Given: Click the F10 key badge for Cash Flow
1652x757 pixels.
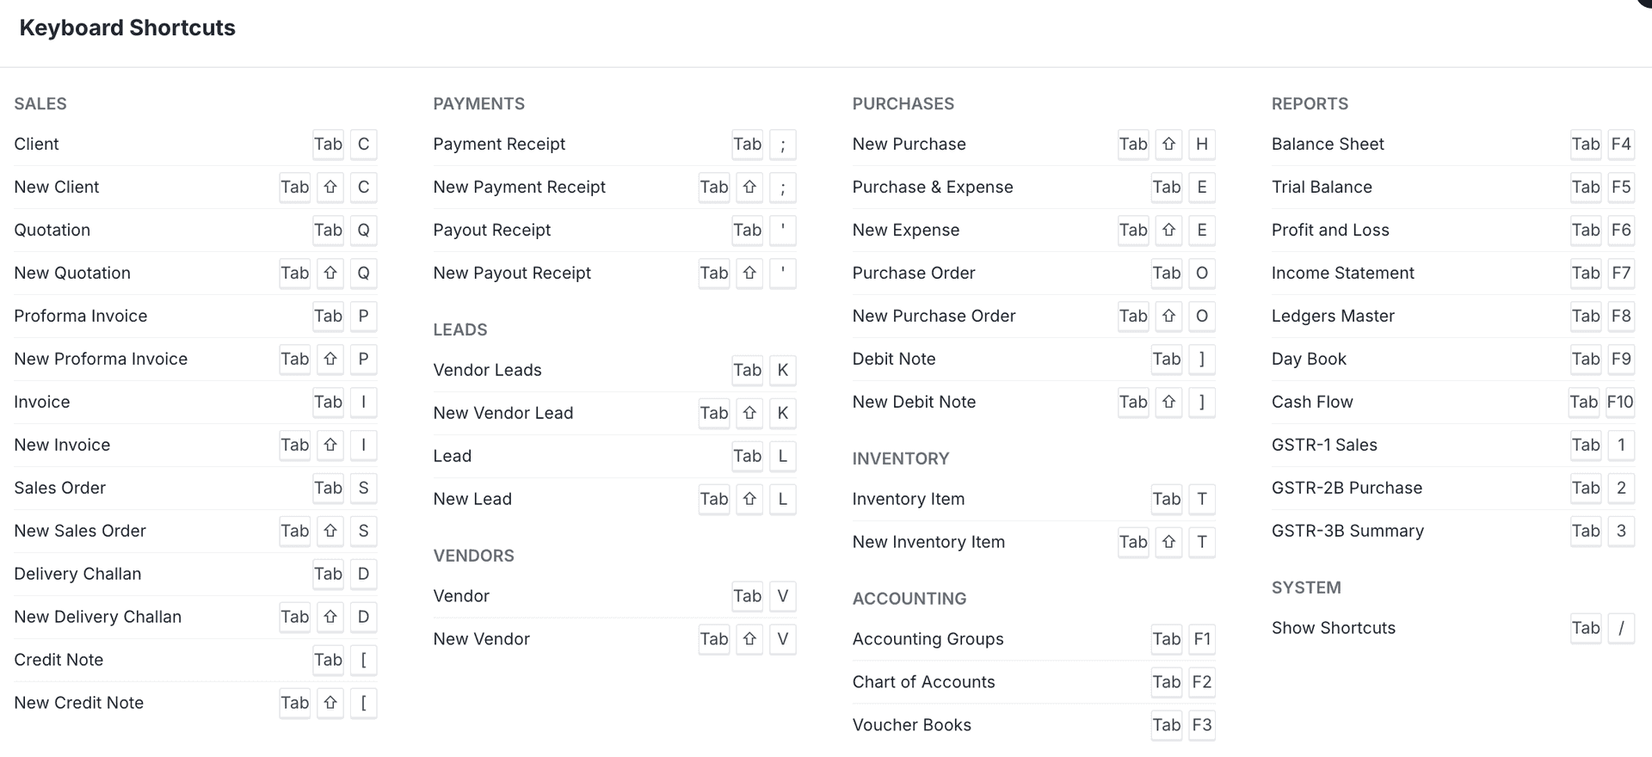Looking at the screenshot, I should tap(1619, 403).
